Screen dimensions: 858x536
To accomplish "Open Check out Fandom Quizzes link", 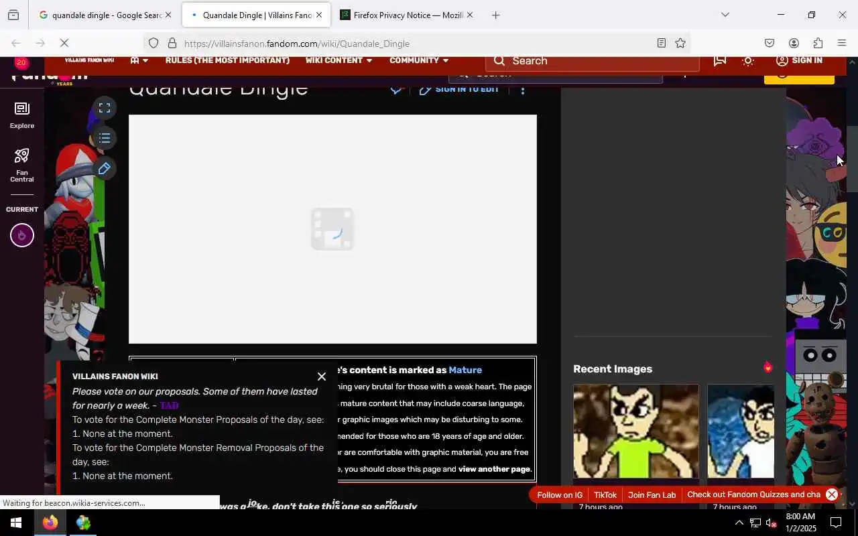I will (x=753, y=495).
